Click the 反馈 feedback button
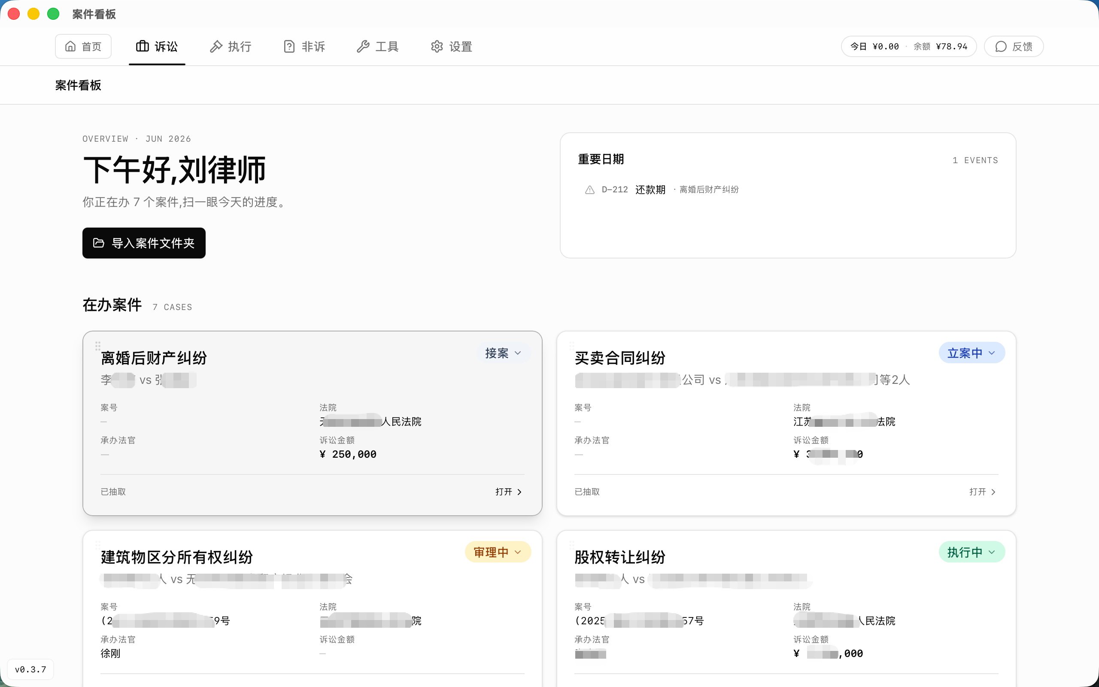This screenshot has width=1099, height=687. [x=1014, y=46]
